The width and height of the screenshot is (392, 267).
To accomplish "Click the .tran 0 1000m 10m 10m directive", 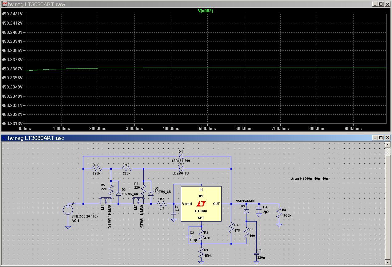I will 310,179.
